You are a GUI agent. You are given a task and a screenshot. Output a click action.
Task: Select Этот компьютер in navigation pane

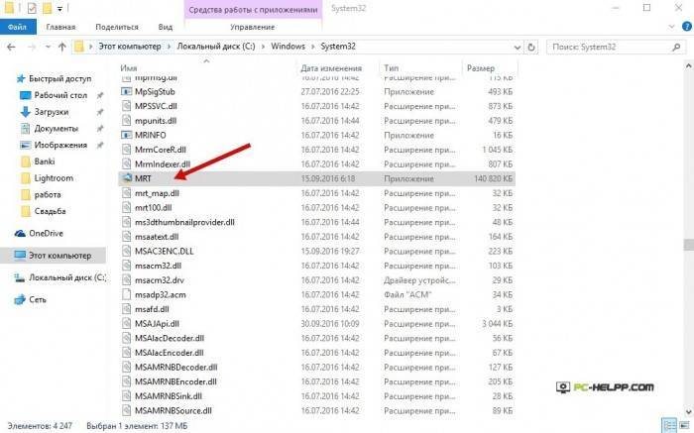click(x=59, y=256)
